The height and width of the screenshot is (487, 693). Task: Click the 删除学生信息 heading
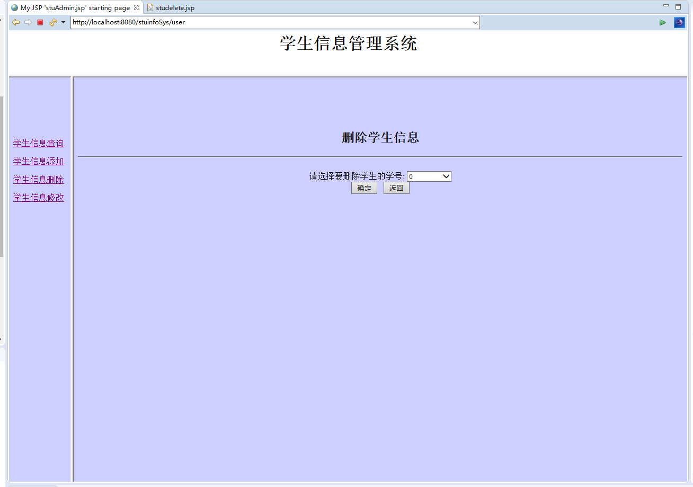pyautogui.click(x=380, y=138)
